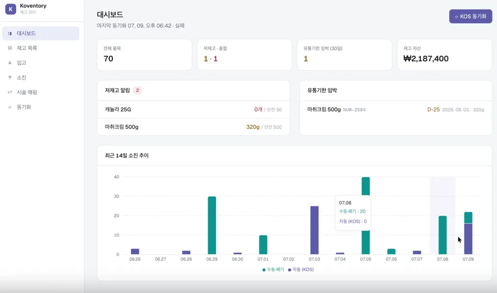Select the 마취크림 500g NUM-2504 expiry row
Viewport: 497px width, 293px height.
tap(396, 110)
